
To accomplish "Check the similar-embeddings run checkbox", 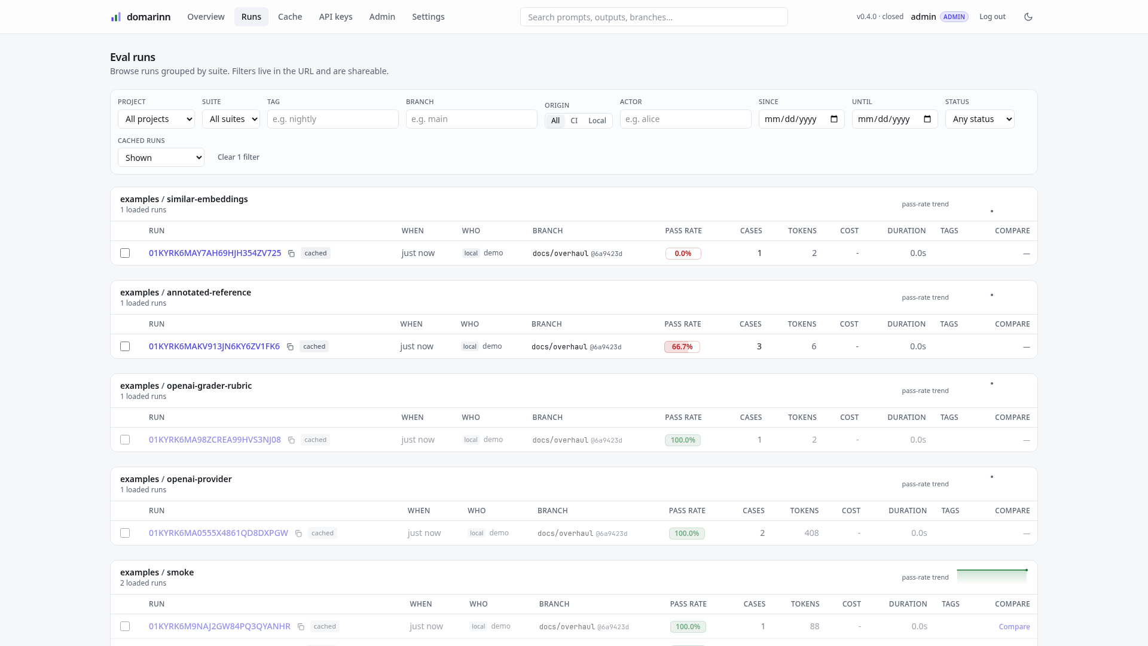I will coord(125,253).
